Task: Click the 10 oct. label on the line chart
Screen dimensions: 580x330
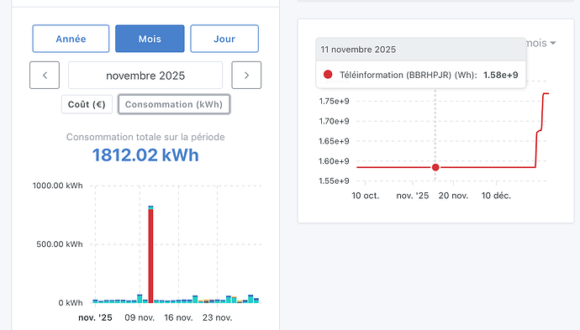Action: point(366,196)
